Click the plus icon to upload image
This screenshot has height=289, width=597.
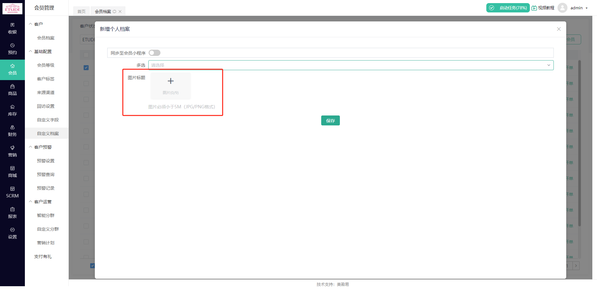click(171, 81)
